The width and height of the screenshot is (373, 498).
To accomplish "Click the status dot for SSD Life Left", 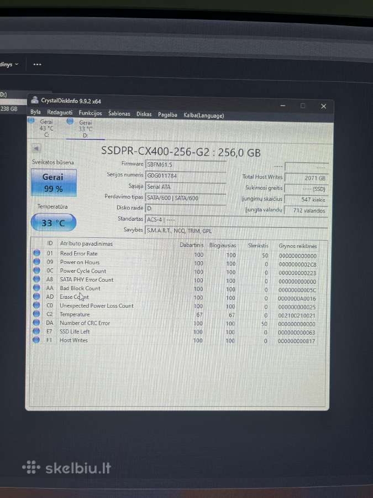I will point(36,331).
